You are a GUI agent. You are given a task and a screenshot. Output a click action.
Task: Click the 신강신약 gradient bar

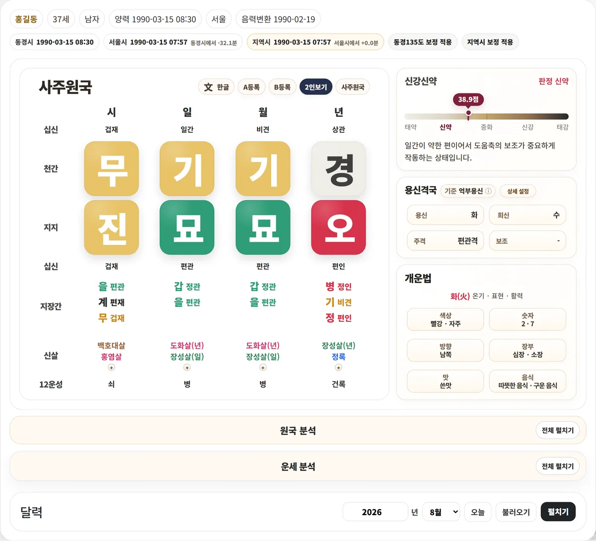(x=486, y=116)
